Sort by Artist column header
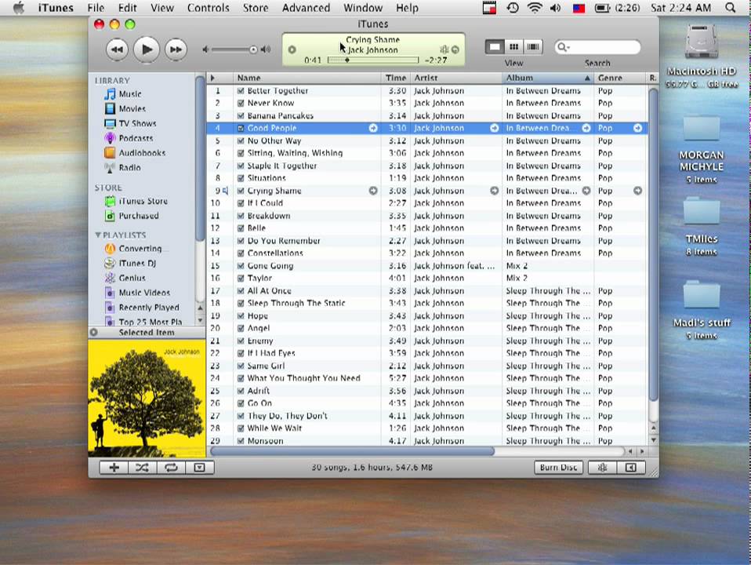751x565 pixels. coord(456,78)
